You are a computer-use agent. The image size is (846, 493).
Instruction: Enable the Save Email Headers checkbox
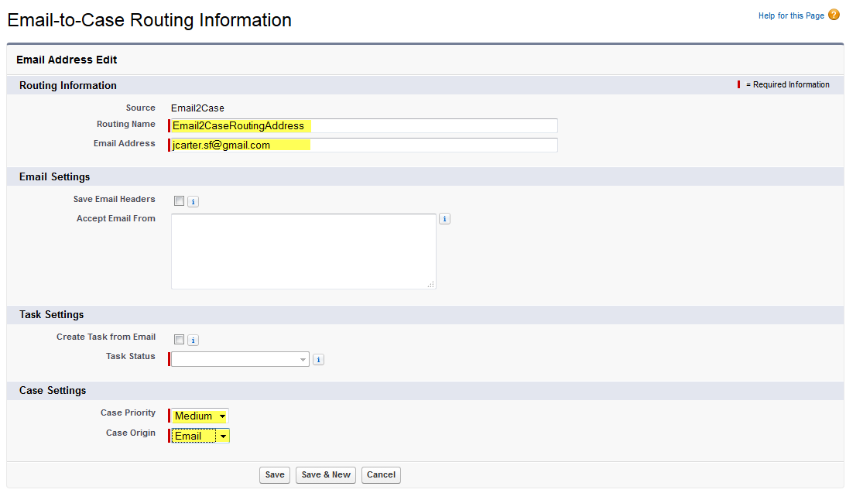pos(179,201)
